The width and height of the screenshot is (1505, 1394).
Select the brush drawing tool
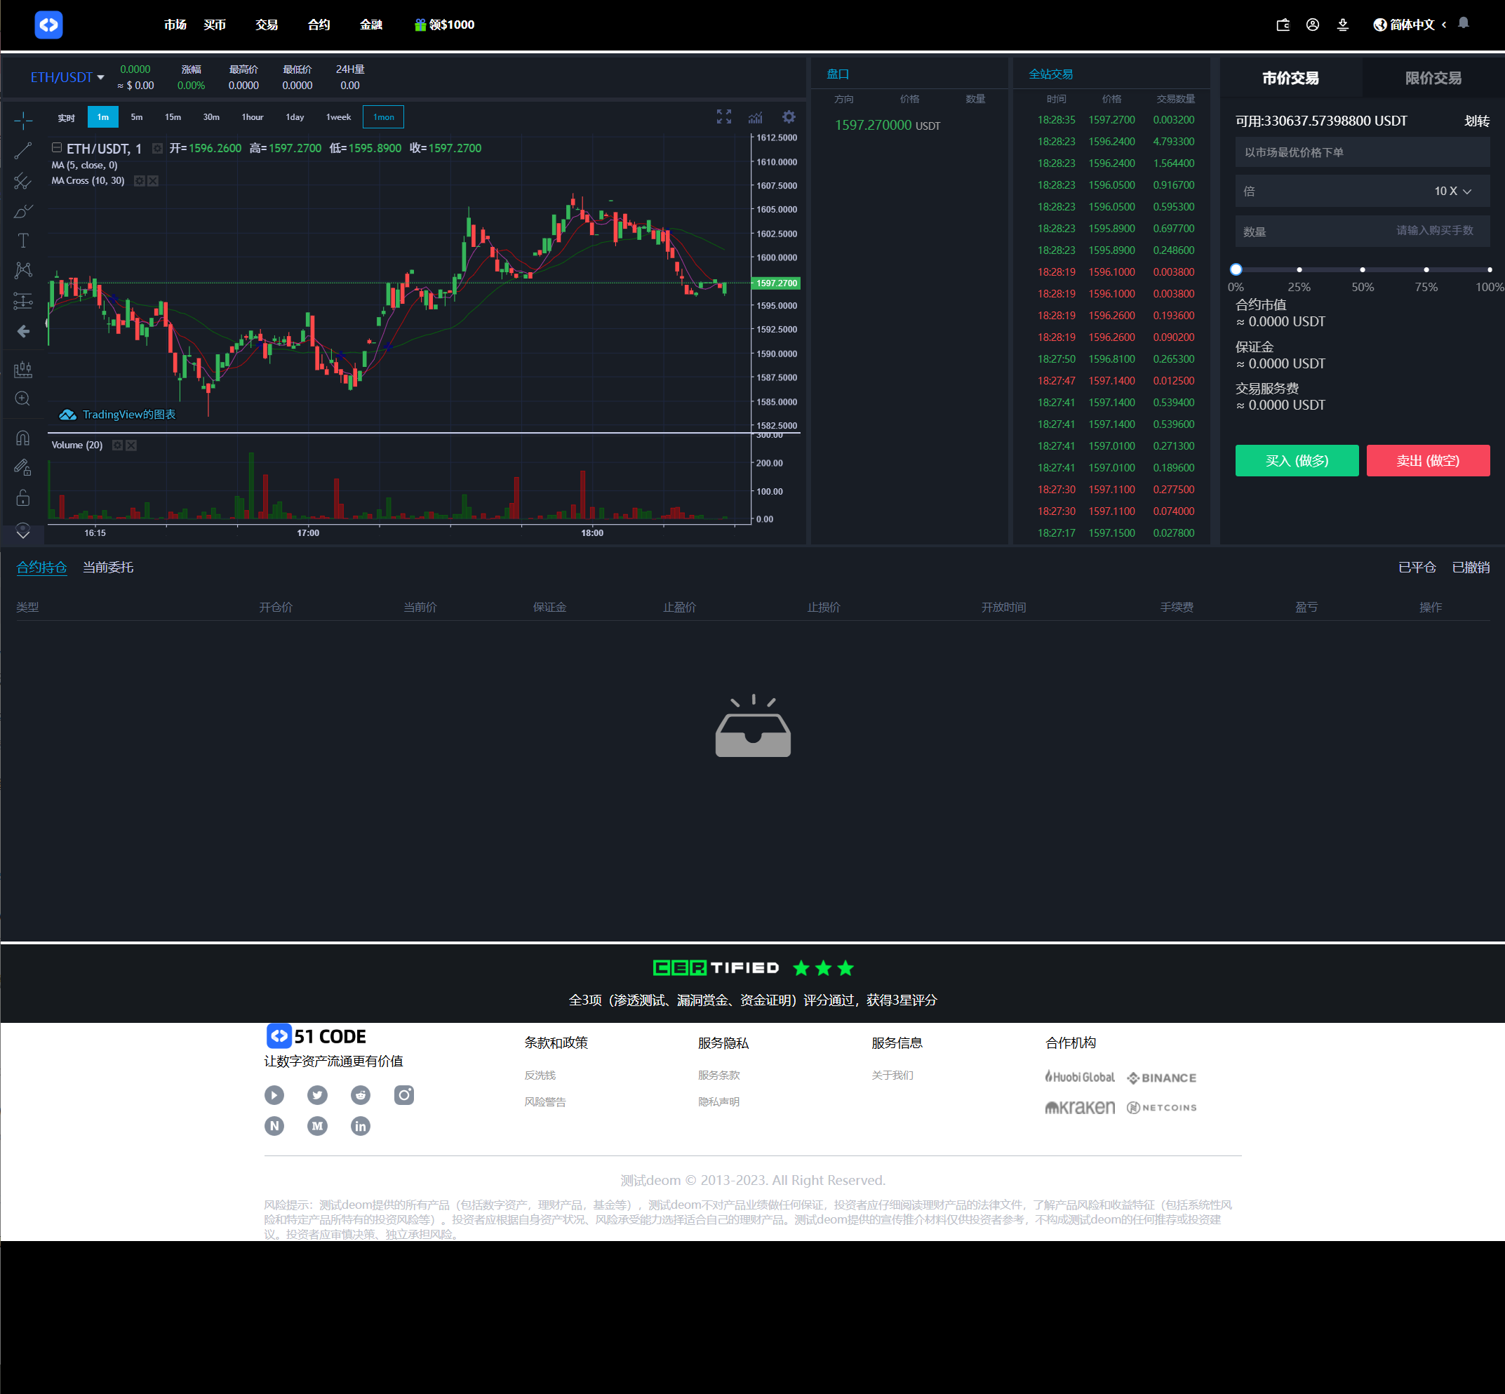pyautogui.click(x=22, y=211)
